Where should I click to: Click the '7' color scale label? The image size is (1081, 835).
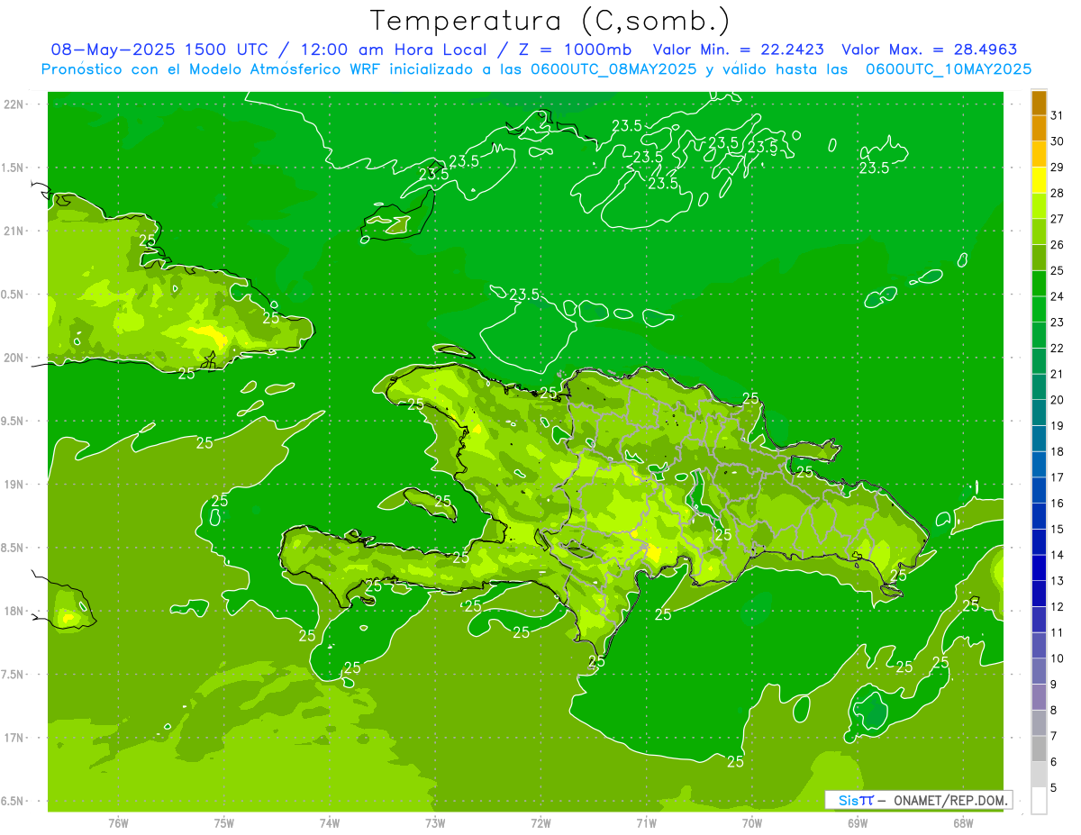(1054, 736)
